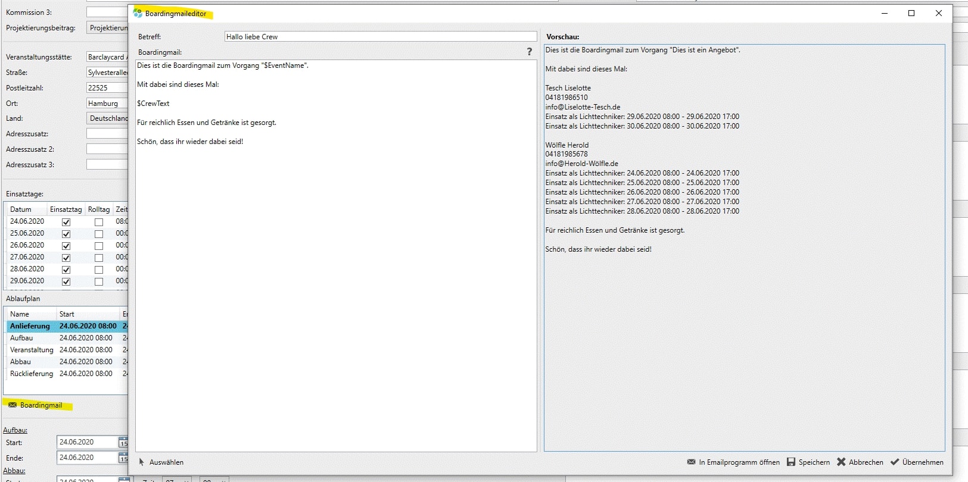968x482 pixels.
Task: Toggle Einsatztag checkbox for 24.06.2020
Action: (66, 222)
